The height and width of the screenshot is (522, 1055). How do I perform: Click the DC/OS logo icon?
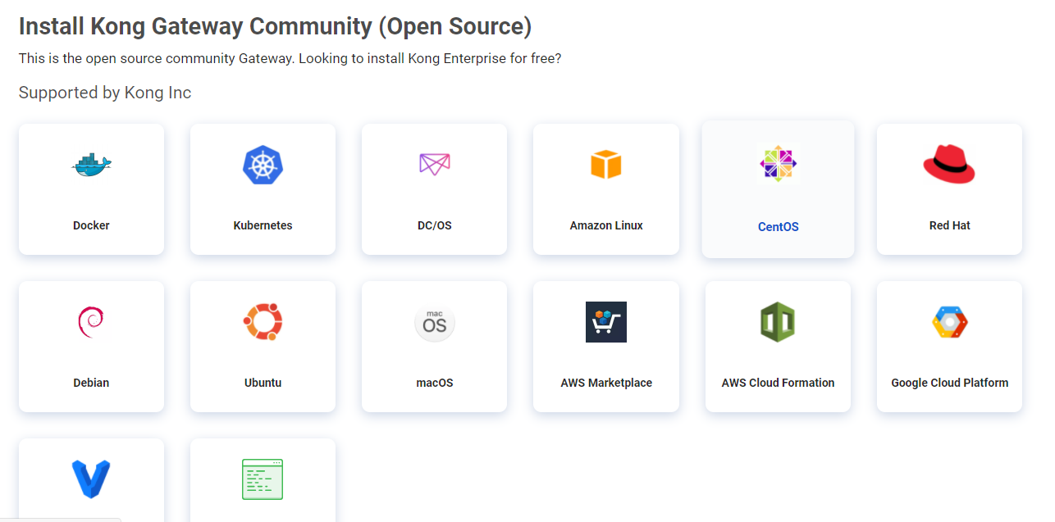point(435,164)
